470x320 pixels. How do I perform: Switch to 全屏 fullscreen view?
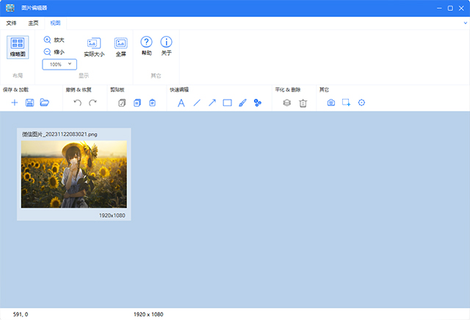[120, 47]
